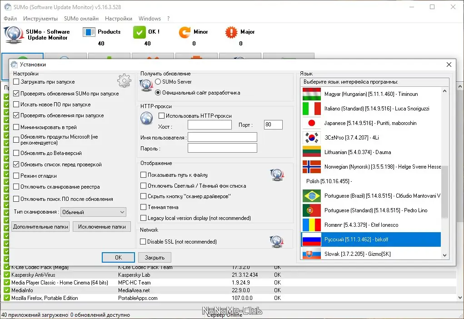Select the Japanese flag language entry
Image resolution: width=464 pixels, height=319 pixels.
[371, 123]
